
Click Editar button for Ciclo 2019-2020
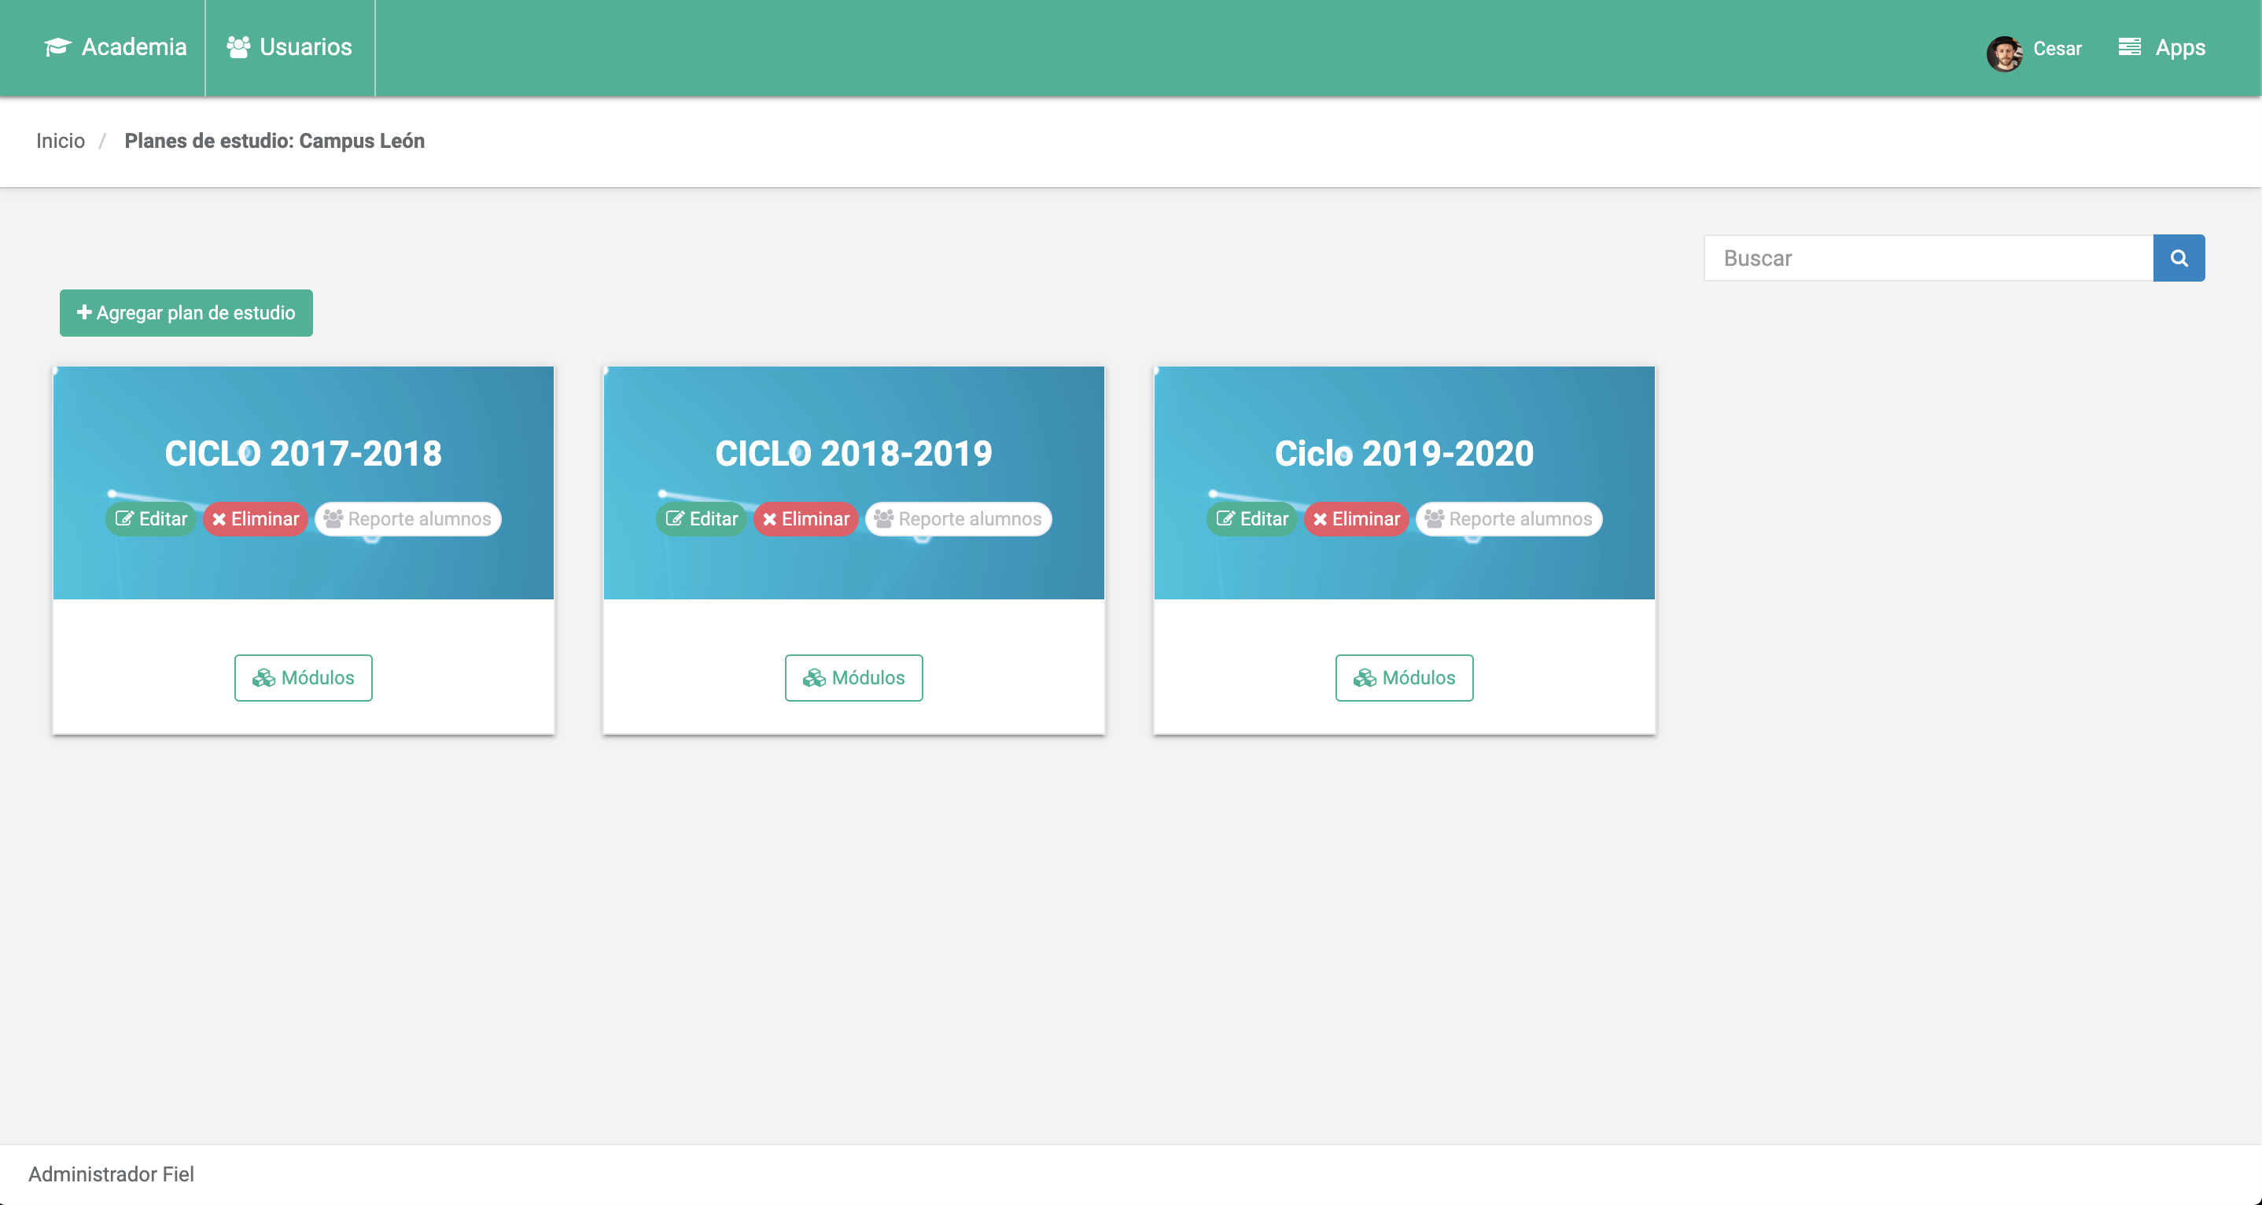tap(1254, 518)
